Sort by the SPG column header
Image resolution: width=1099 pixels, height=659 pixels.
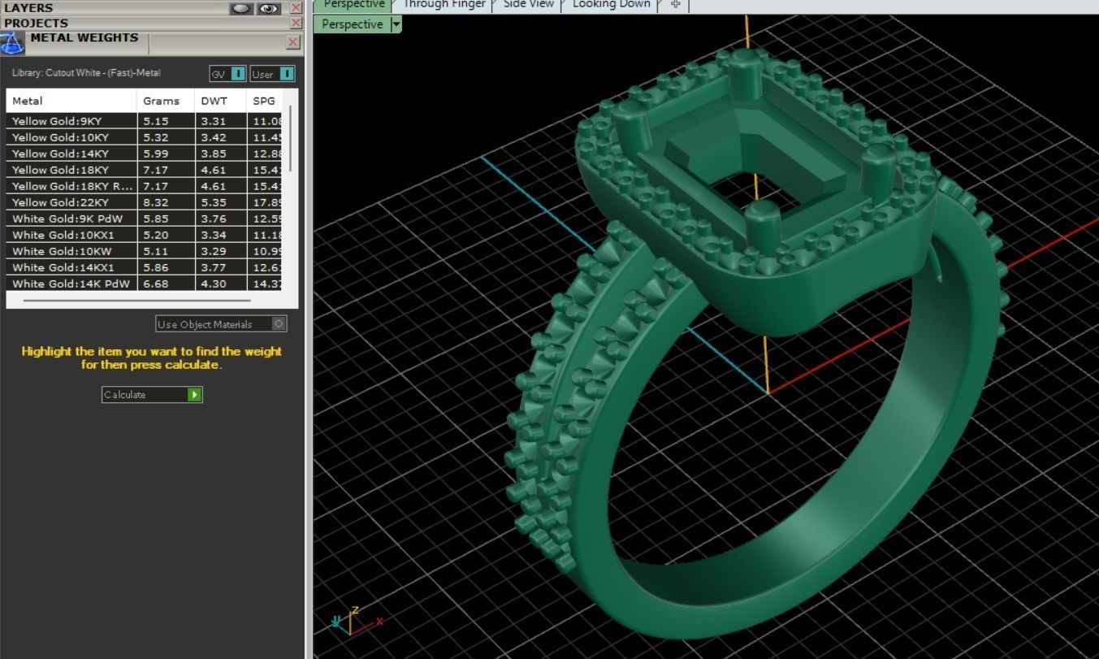pos(264,101)
